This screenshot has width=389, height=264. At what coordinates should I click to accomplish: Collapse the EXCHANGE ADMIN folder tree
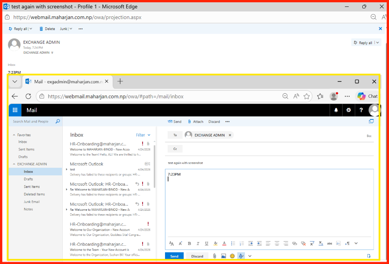14,164
